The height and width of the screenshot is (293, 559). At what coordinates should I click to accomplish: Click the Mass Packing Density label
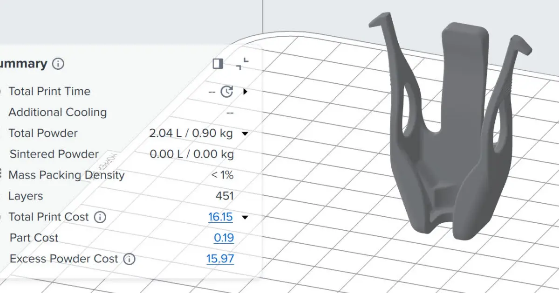tap(67, 175)
